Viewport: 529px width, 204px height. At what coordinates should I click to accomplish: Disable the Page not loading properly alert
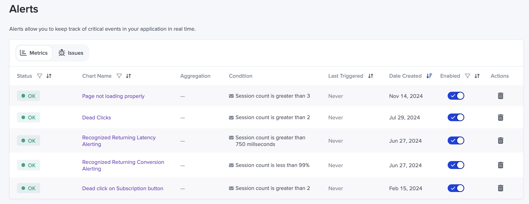(456, 96)
